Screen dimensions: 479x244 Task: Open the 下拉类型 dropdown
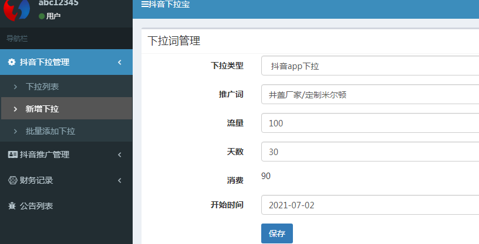tap(370, 66)
